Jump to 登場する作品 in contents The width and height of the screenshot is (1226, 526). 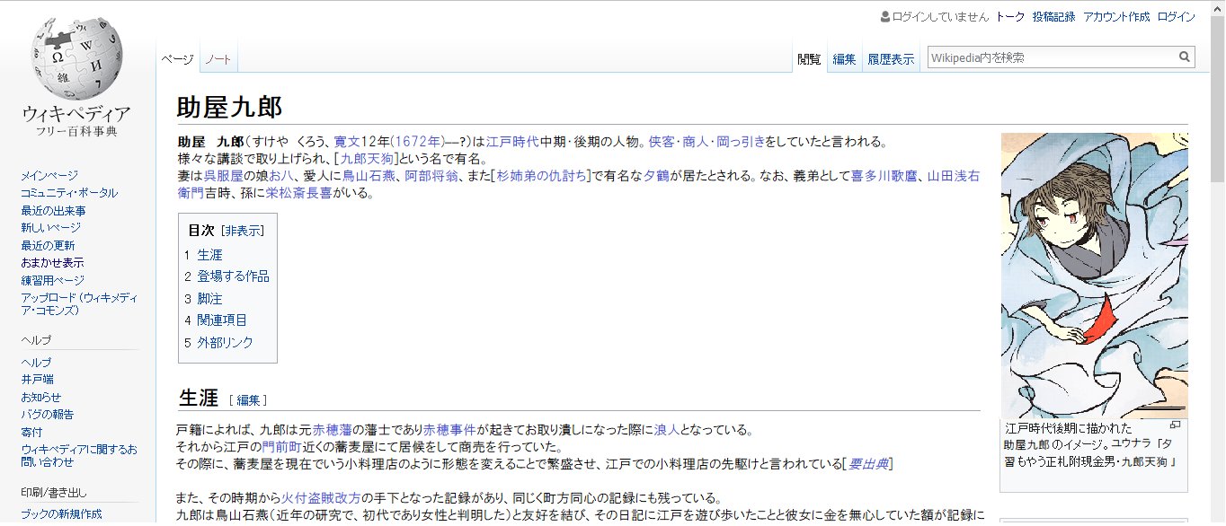233,276
